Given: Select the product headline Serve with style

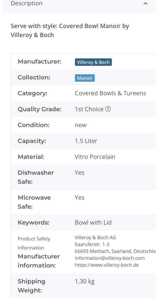Looking at the screenshot, I should click(x=70, y=30).
